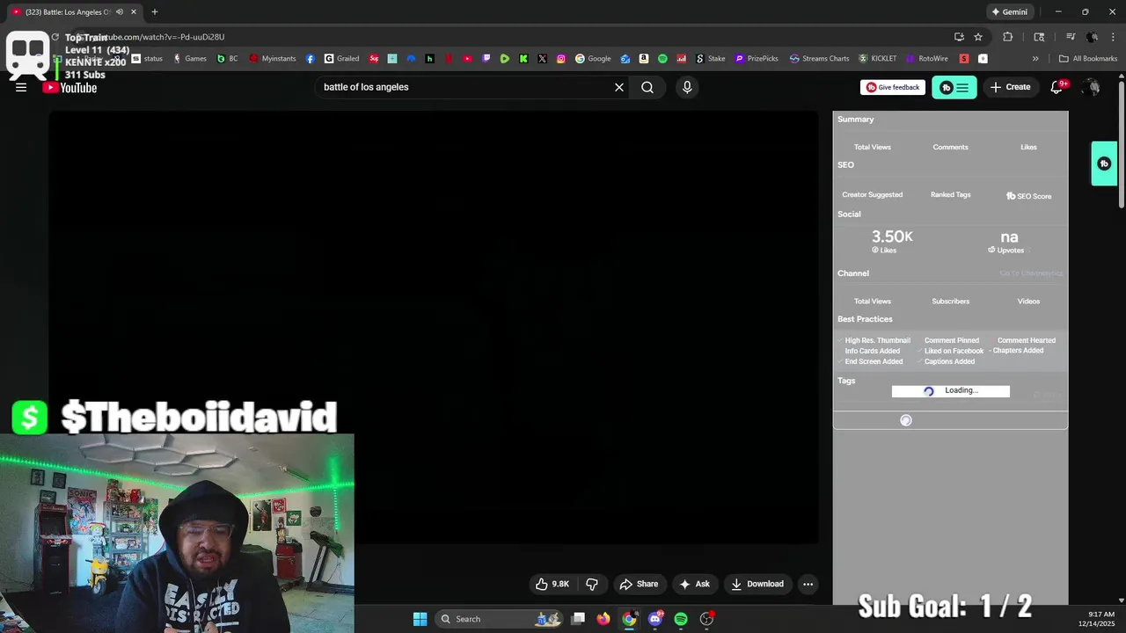Launch Firefox from taskbar
The image size is (1126, 633).
tap(603, 619)
